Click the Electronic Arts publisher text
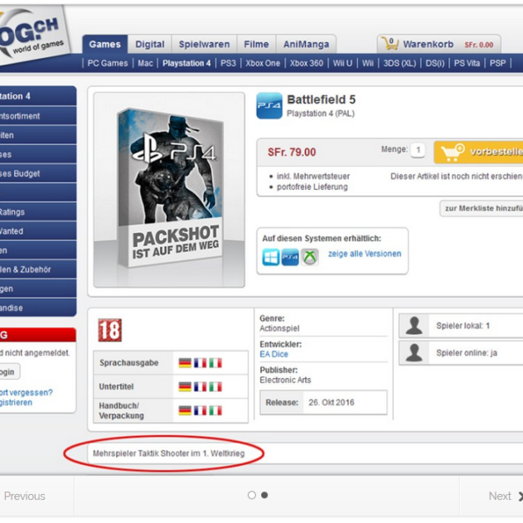This screenshot has height=523, width=523. point(285,380)
